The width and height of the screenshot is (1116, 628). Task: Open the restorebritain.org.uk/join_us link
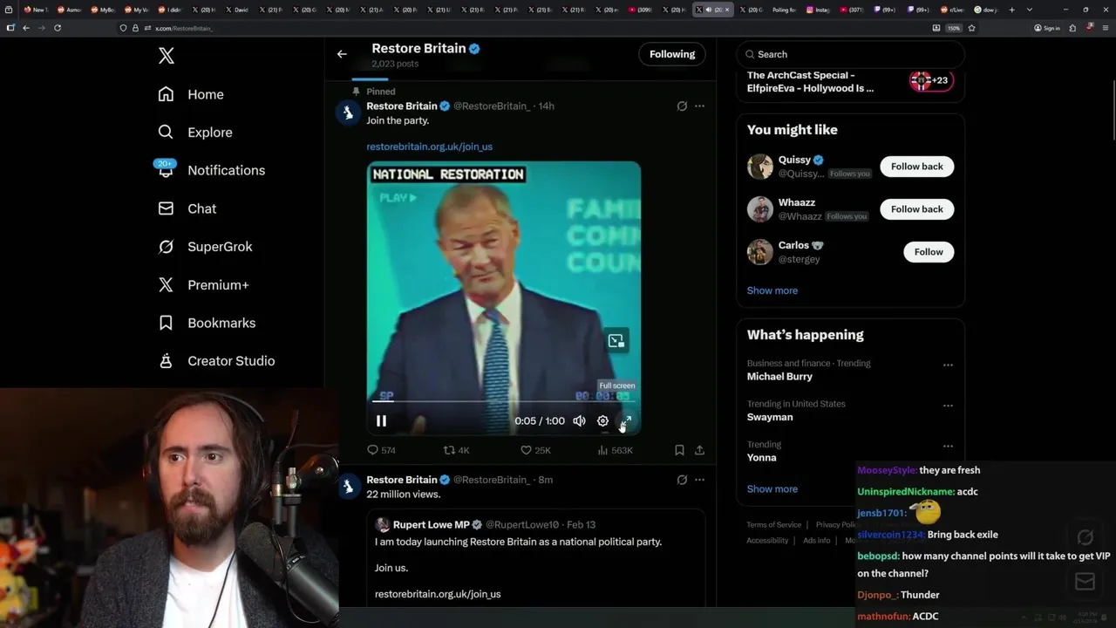click(429, 147)
